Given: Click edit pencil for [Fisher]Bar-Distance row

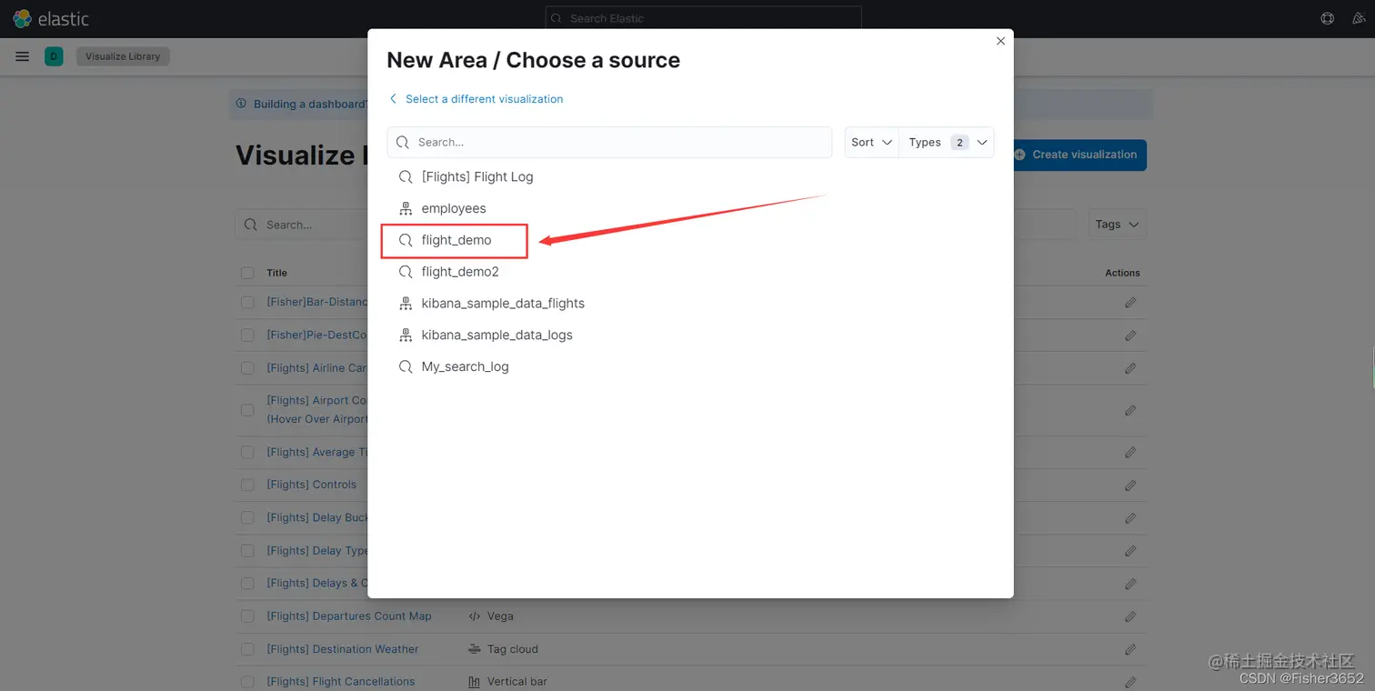Looking at the screenshot, I should click(1130, 302).
